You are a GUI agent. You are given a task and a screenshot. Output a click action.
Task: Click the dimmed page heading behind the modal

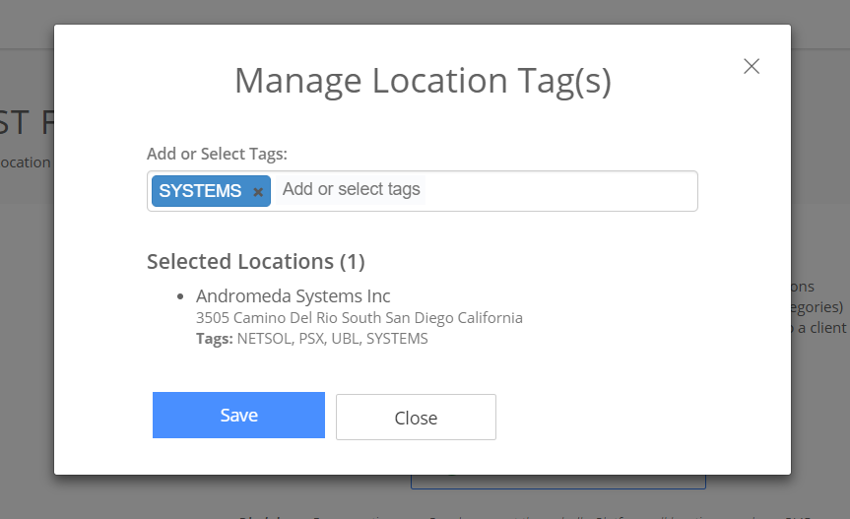[x=27, y=123]
